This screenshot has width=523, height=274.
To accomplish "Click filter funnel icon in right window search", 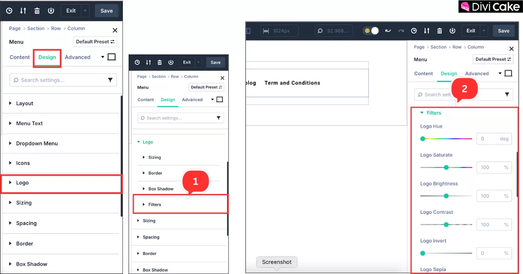I will pos(507,94).
